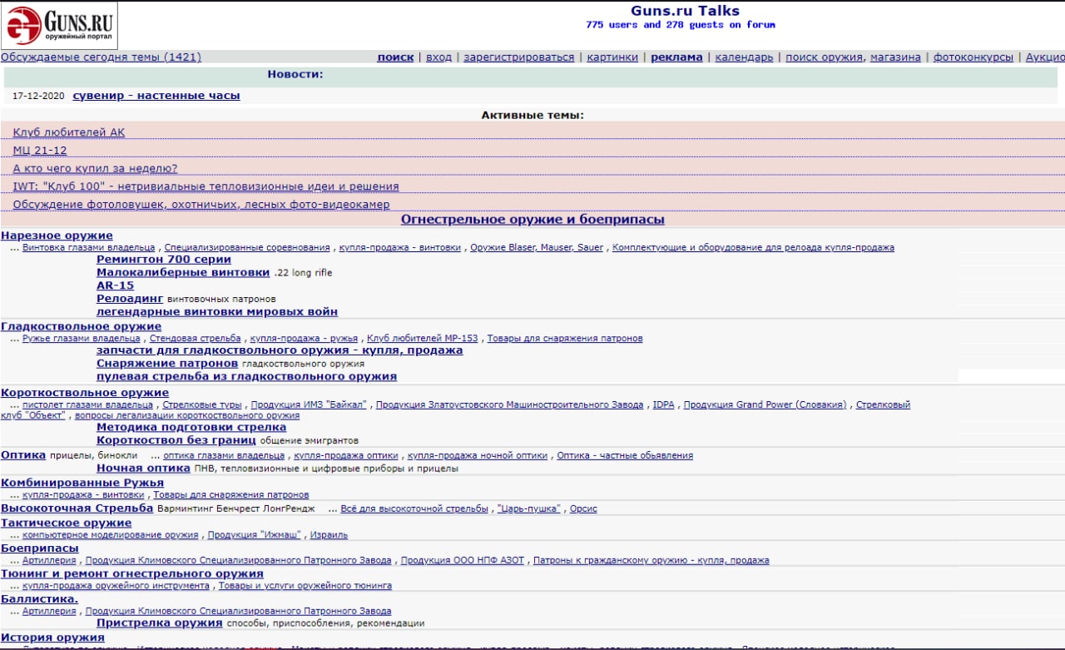
Task: Open active topic Клуб любителей АК
Action: 69,132
